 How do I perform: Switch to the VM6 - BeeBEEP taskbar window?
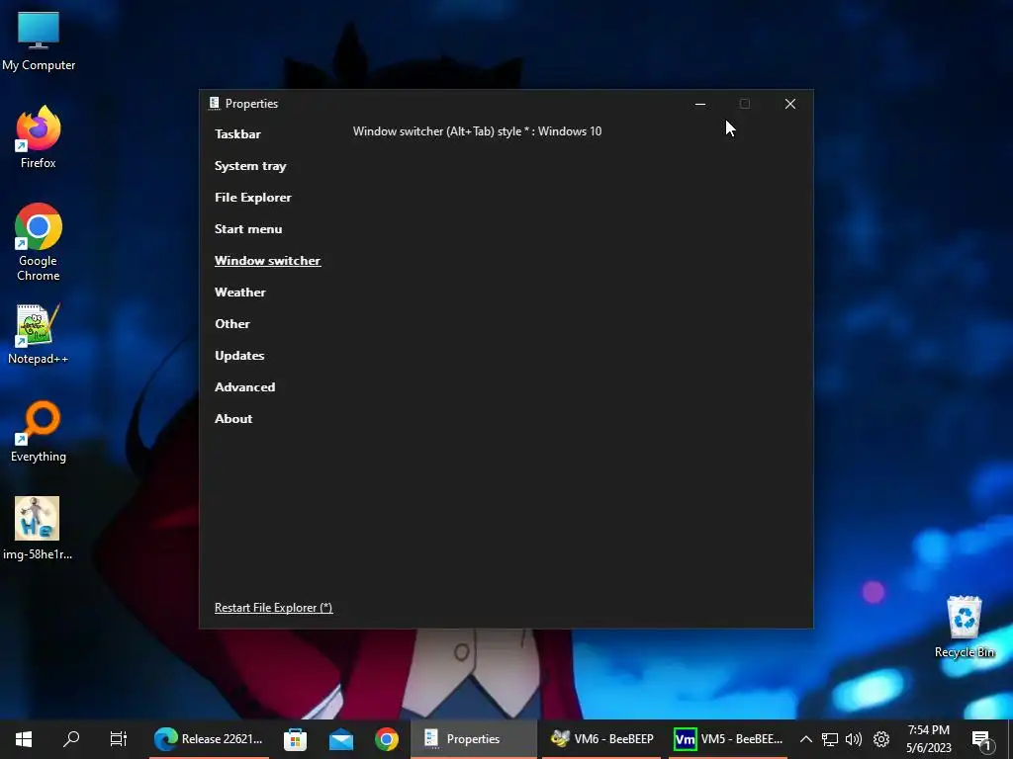(601, 739)
